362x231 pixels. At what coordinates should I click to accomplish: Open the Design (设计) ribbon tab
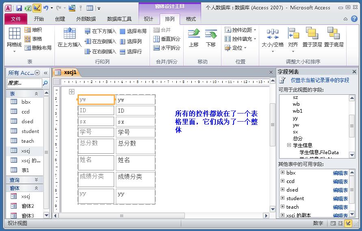pyautogui.click(x=148, y=19)
